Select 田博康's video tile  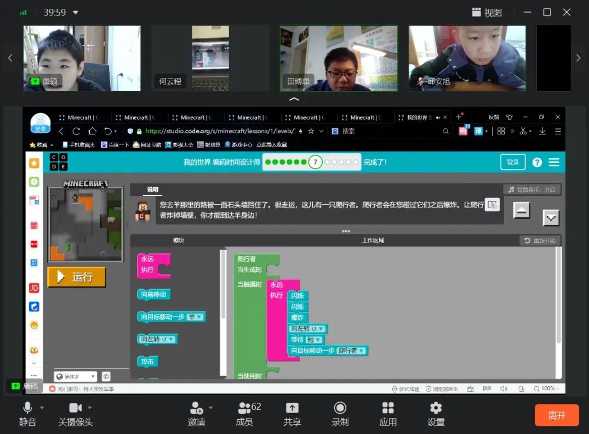[x=339, y=58]
